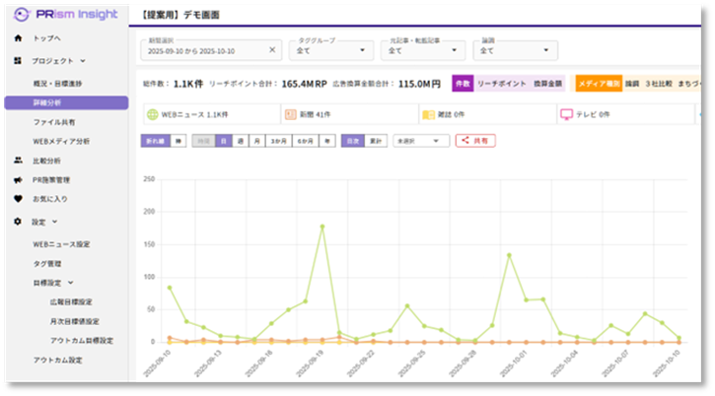Click the 共有 share button
The height and width of the screenshot is (396, 715).
475,141
